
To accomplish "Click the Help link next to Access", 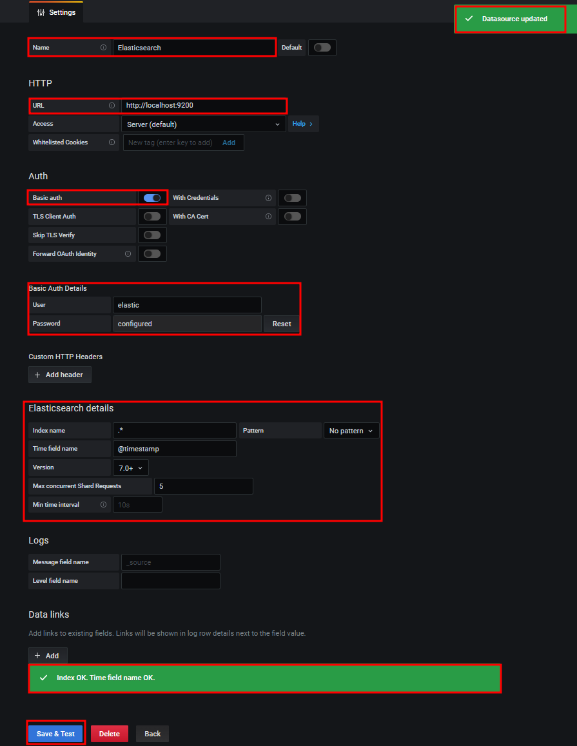I will (x=303, y=124).
